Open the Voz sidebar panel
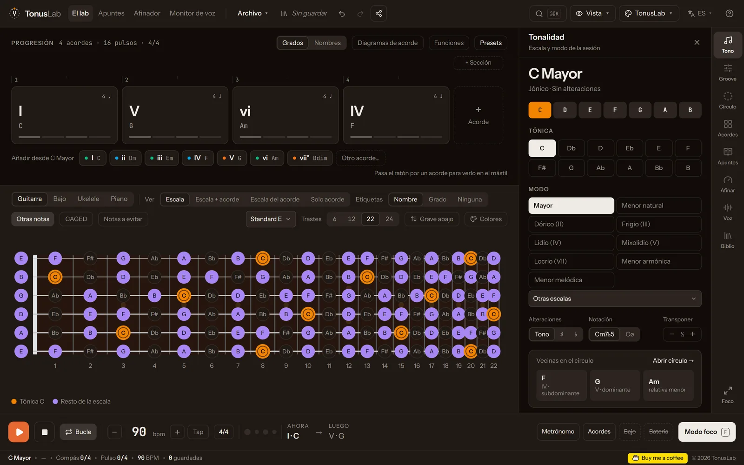The width and height of the screenshot is (744, 465). (x=727, y=212)
